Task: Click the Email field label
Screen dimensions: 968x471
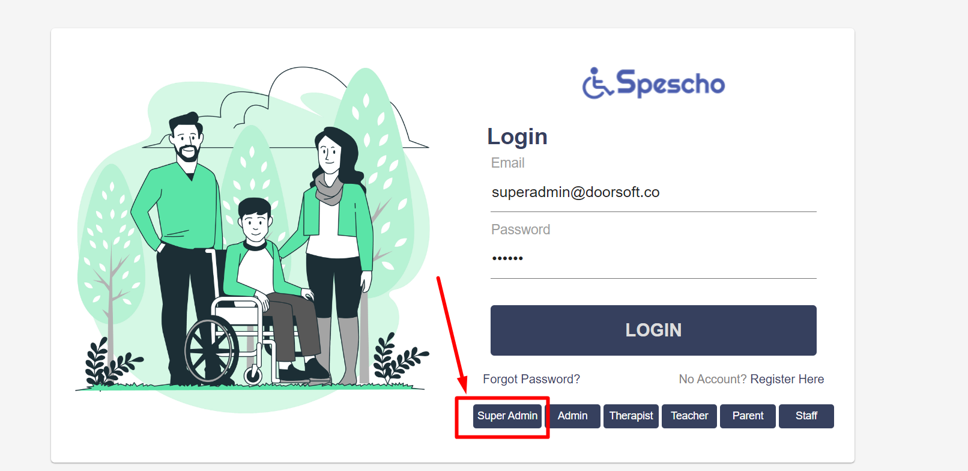Action: 507,163
